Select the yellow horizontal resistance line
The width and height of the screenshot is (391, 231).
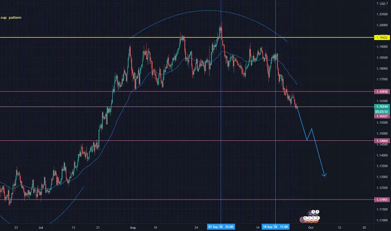pos(187,37)
